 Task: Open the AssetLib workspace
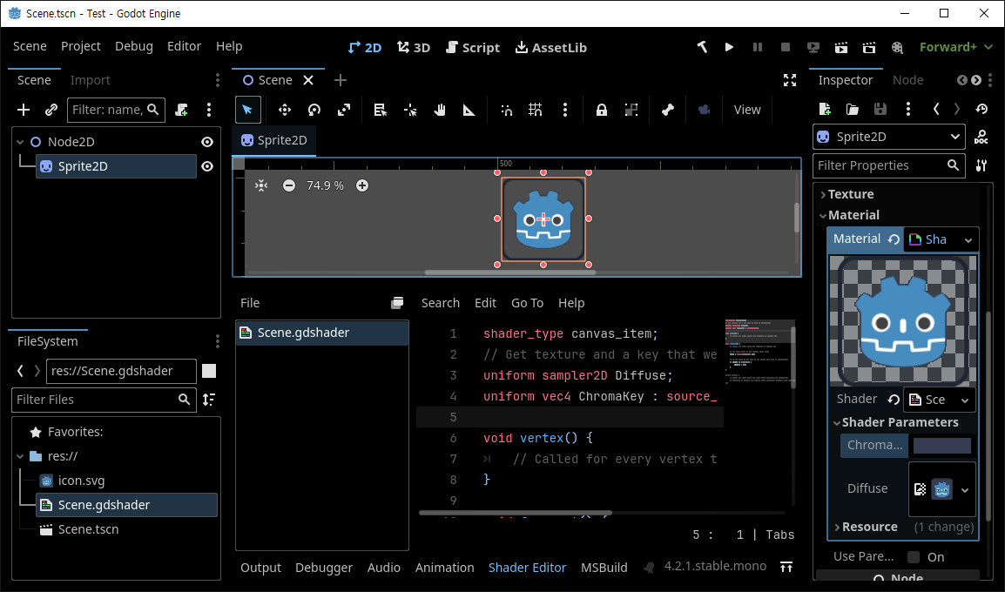tap(551, 47)
